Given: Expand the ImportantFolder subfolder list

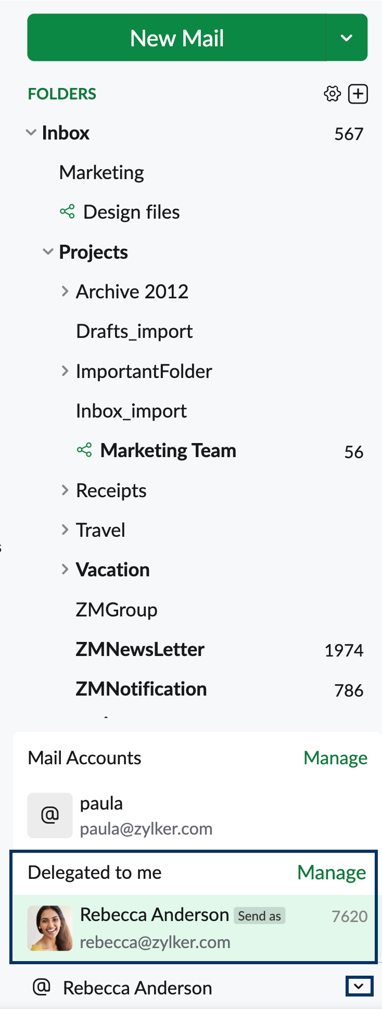Looking at the screenshot, I should [65, 371].
